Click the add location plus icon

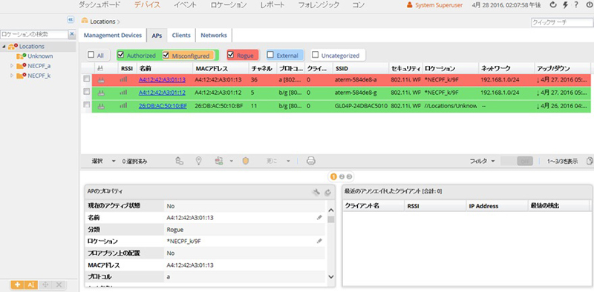[17, 285]
